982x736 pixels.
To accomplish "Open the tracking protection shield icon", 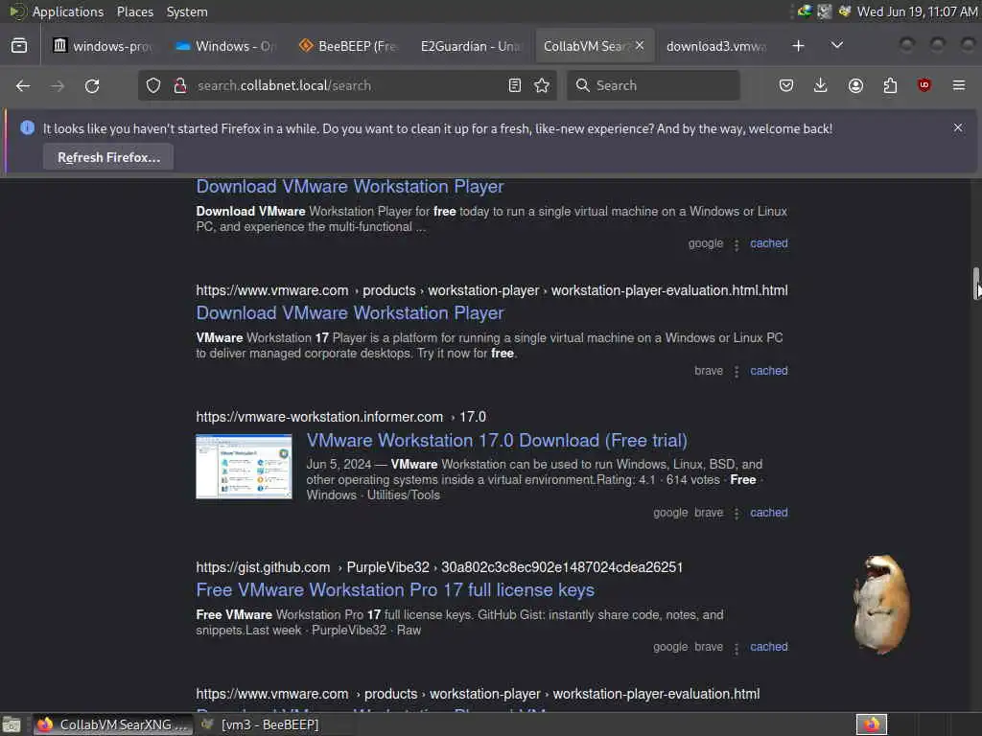I will tap(153, 85).
